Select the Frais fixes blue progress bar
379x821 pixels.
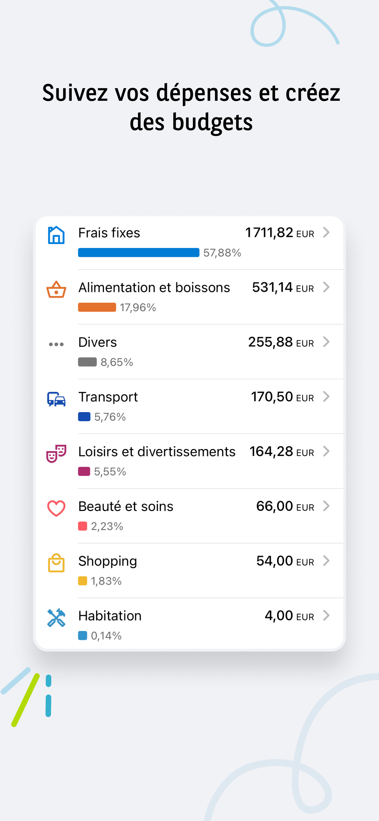139,253
